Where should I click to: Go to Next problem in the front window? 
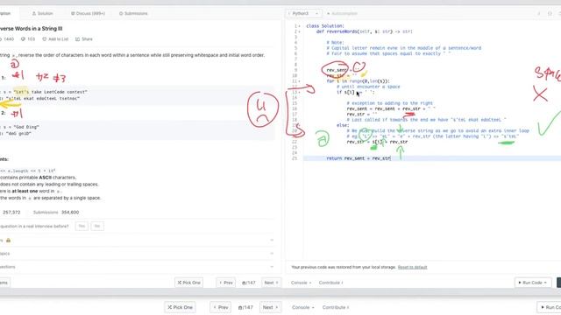coord(271,283)
